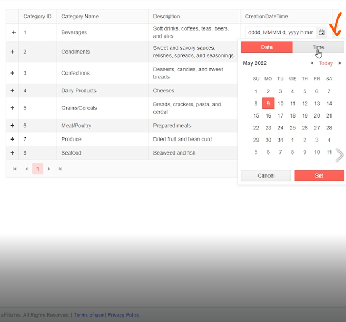Focus the CreationDateTime input field
Image resolution: width=346 pixels, height=322 pixels.
281,32
